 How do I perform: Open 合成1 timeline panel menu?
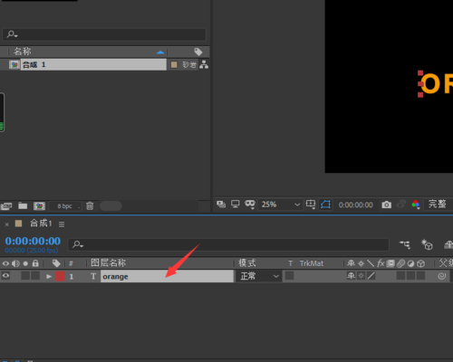pos(62,224)
